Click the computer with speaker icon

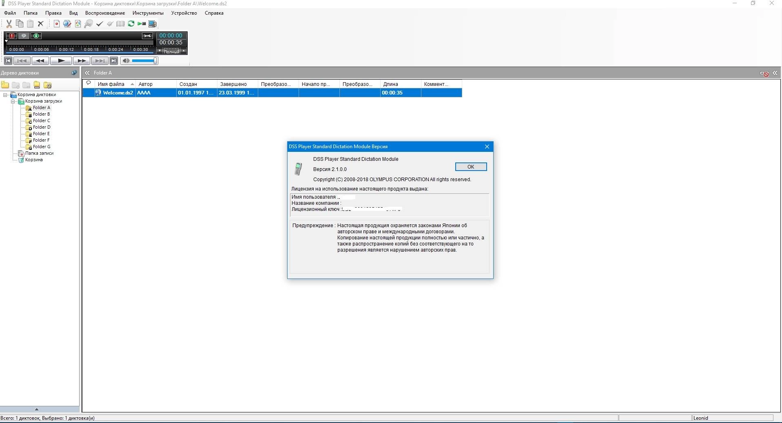pyautogui.click(x=152, y=24)
